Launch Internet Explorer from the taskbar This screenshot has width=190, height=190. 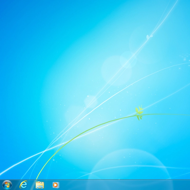click(23, 185)
